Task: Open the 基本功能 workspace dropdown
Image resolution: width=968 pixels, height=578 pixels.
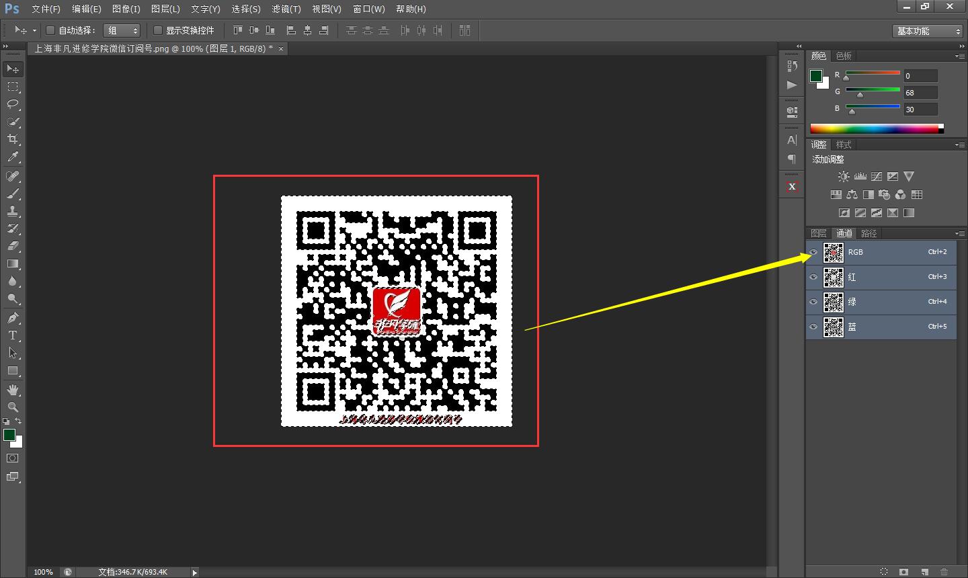Action: [928, 31]
